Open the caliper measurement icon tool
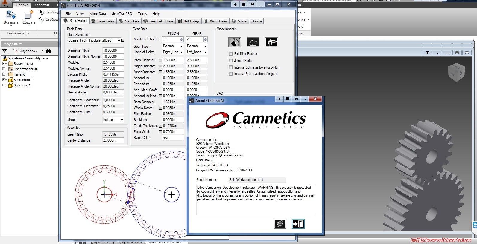 tap(272, 42)
